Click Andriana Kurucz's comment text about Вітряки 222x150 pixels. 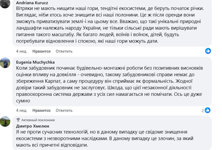110,25
